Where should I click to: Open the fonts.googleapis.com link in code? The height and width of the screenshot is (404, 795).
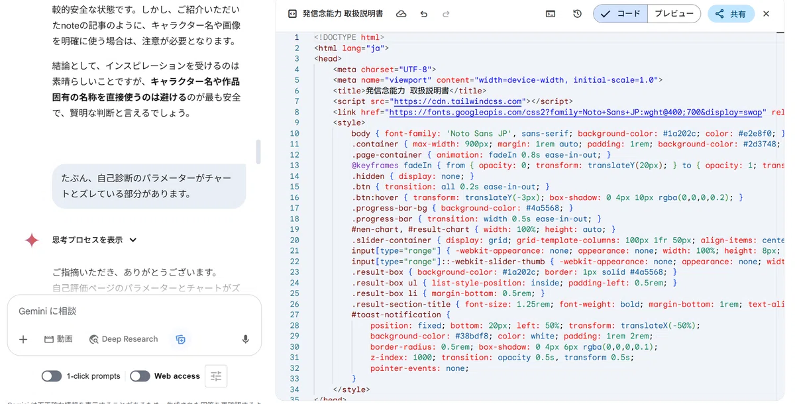point(577,112)
